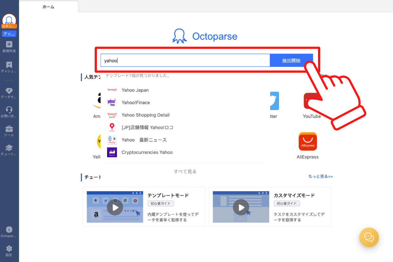Switch to the ホーム tab
The width and height of the screenshot is (393, 262).
click(x=48, y=7)
